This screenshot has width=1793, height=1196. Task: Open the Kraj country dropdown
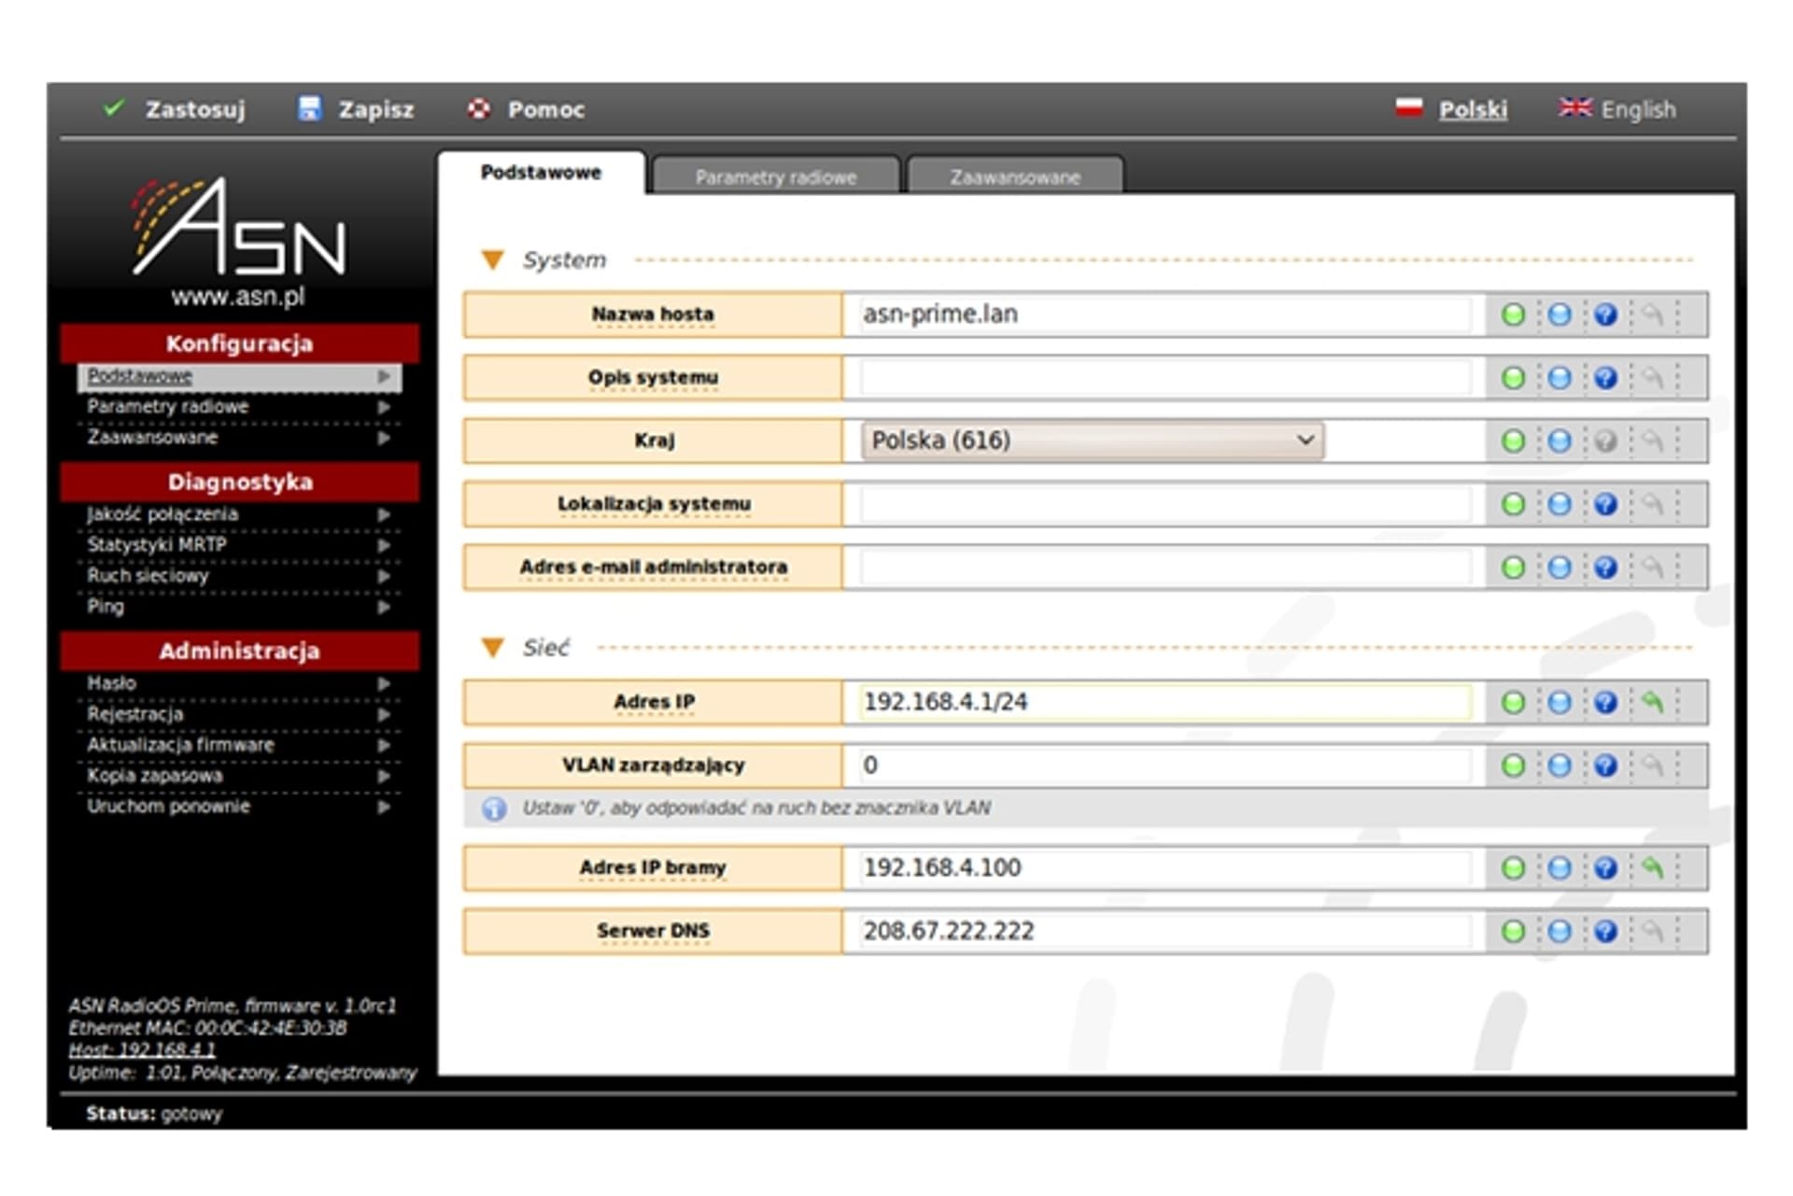[x=1092, y=441]
